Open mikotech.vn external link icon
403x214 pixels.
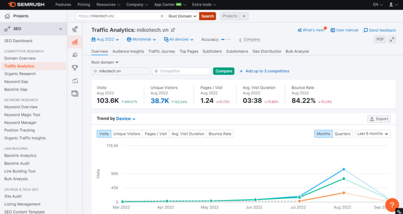click(173, 30)
